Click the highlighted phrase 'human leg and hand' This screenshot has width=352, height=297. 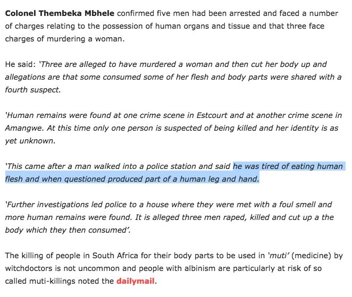click(219, 179)
